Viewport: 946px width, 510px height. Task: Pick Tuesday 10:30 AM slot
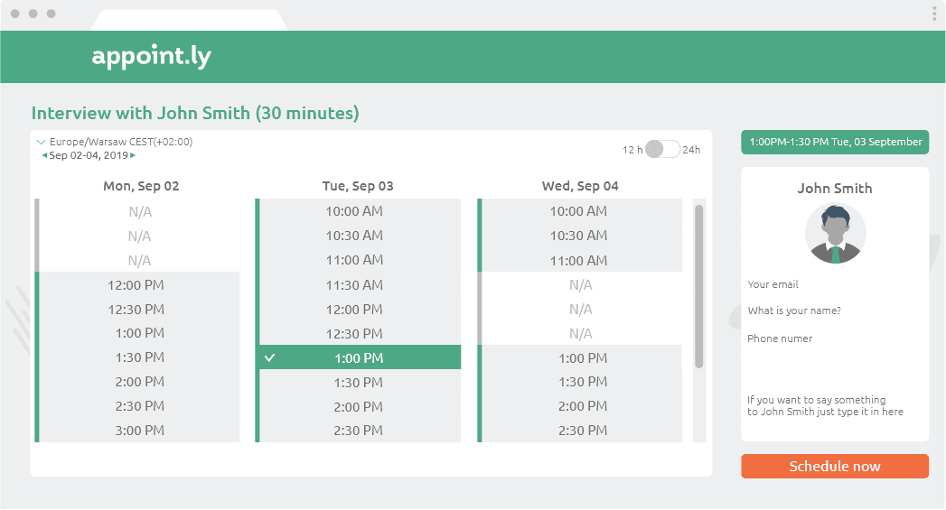click(359, 236)
